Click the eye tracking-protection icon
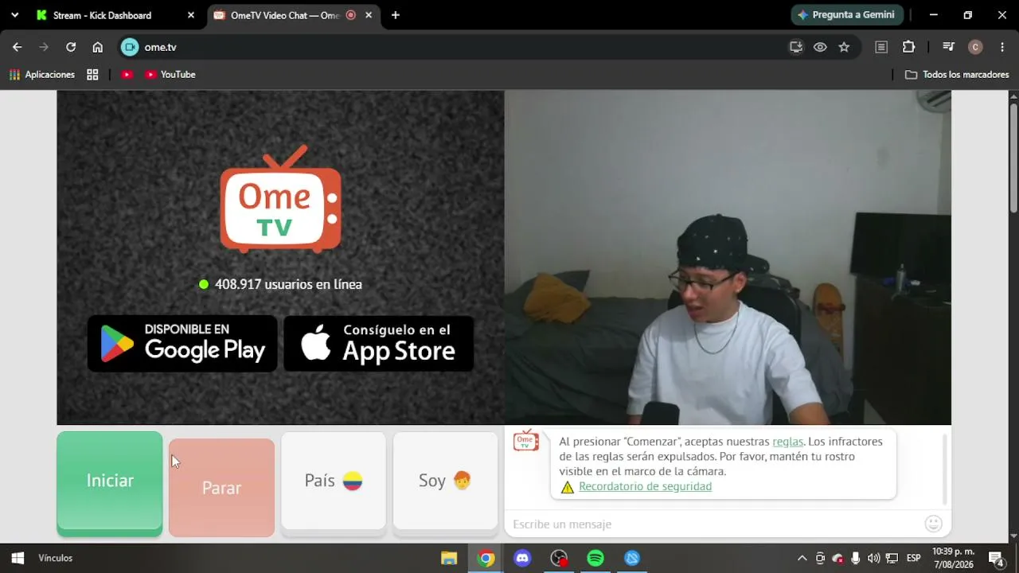The width and height of the screenshot is (1019, 573). [820, 47]
